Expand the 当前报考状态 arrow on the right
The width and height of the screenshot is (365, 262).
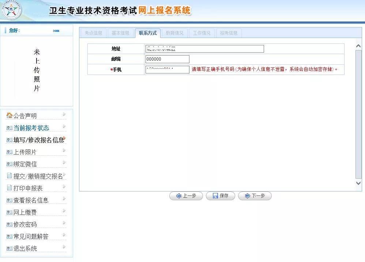point(64,126)
